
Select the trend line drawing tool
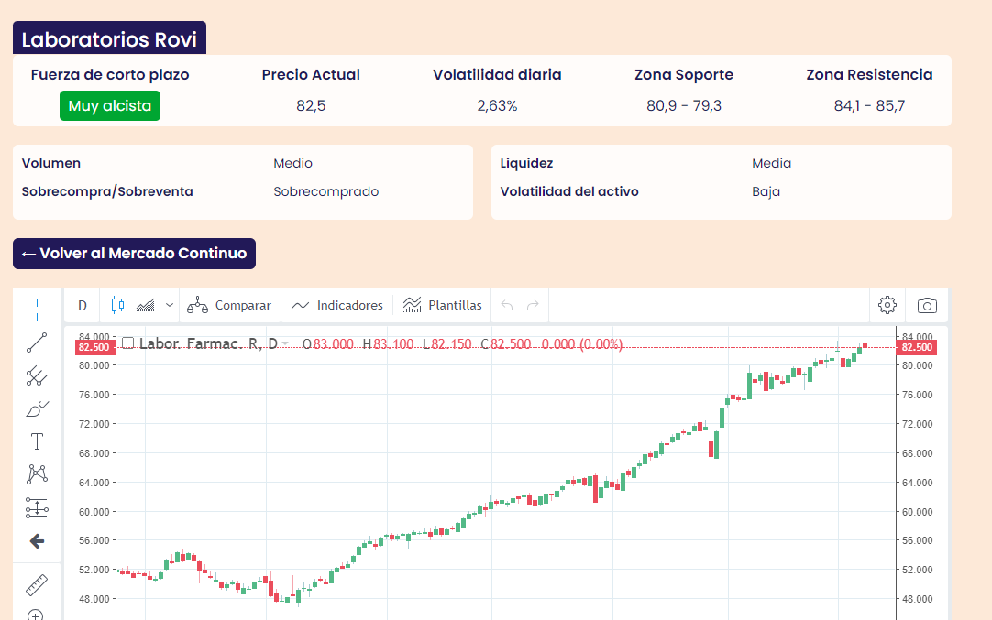tap(37, 343)
